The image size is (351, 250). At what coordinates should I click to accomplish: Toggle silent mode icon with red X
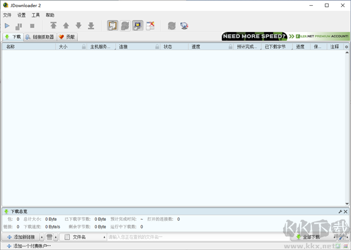pyautogui.click(x=150, y=26)
